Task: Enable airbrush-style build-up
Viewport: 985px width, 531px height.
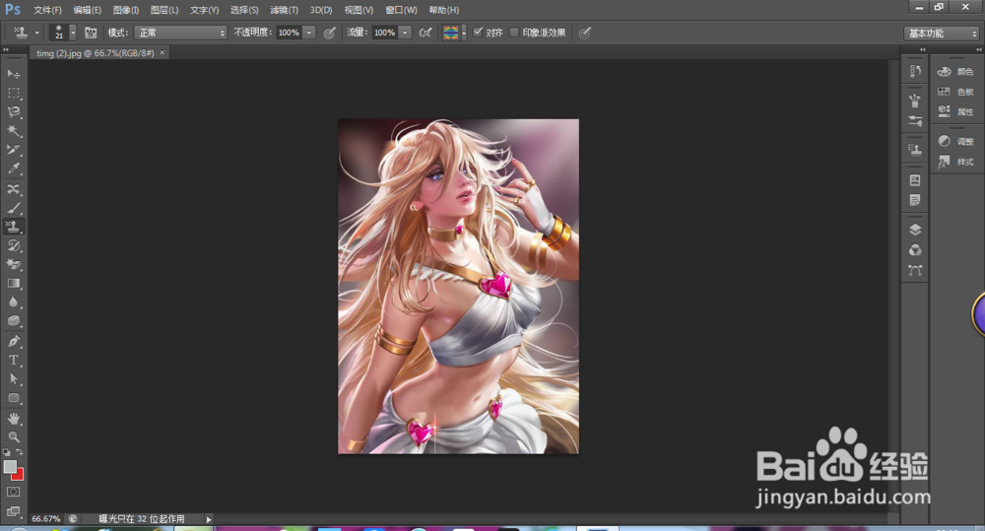Action: coord(426,33)
